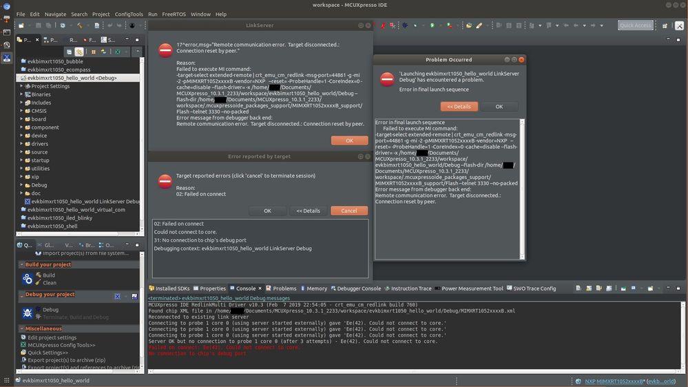The width and height of the screenshot is (688, 387).
Task: Click the debug bug toolbar icon
Action: pos(405,25)
